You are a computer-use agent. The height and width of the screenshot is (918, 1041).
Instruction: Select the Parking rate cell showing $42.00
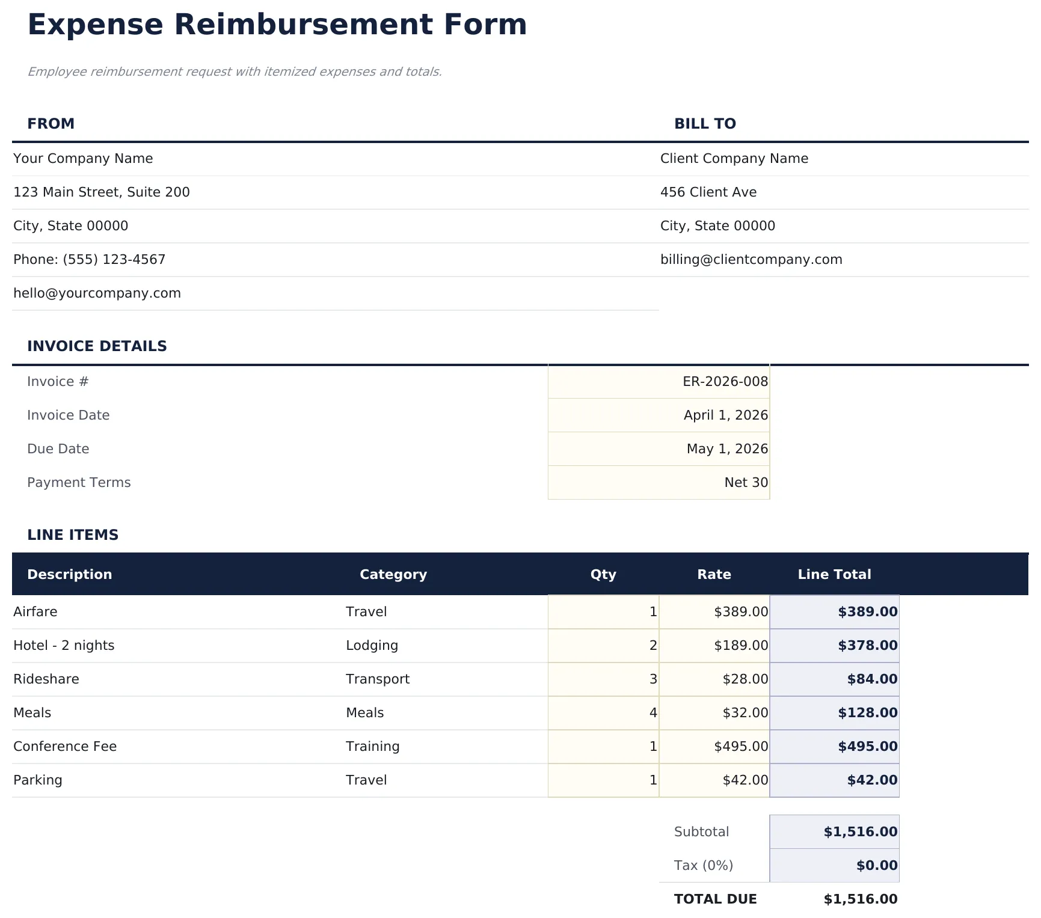(714, 780)
